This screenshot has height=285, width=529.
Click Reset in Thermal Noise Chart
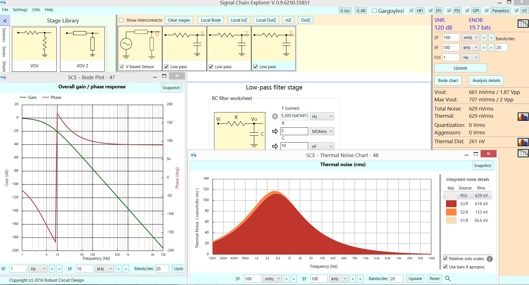pos(434,279)
